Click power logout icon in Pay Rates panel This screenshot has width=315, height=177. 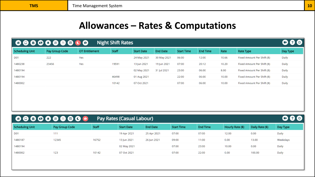[299, 118]
